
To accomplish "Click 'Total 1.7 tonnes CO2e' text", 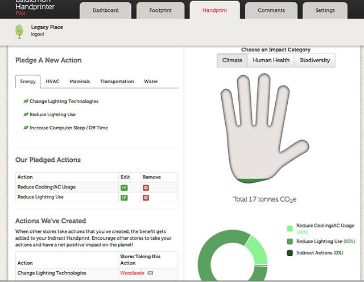I will pos(264,199).
